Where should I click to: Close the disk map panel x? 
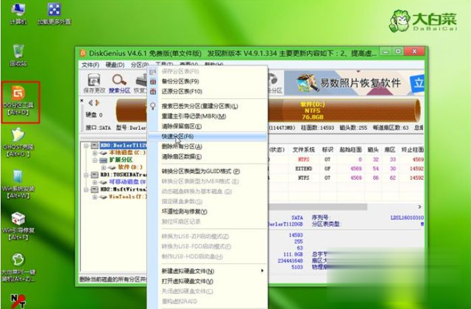point(82,101)
